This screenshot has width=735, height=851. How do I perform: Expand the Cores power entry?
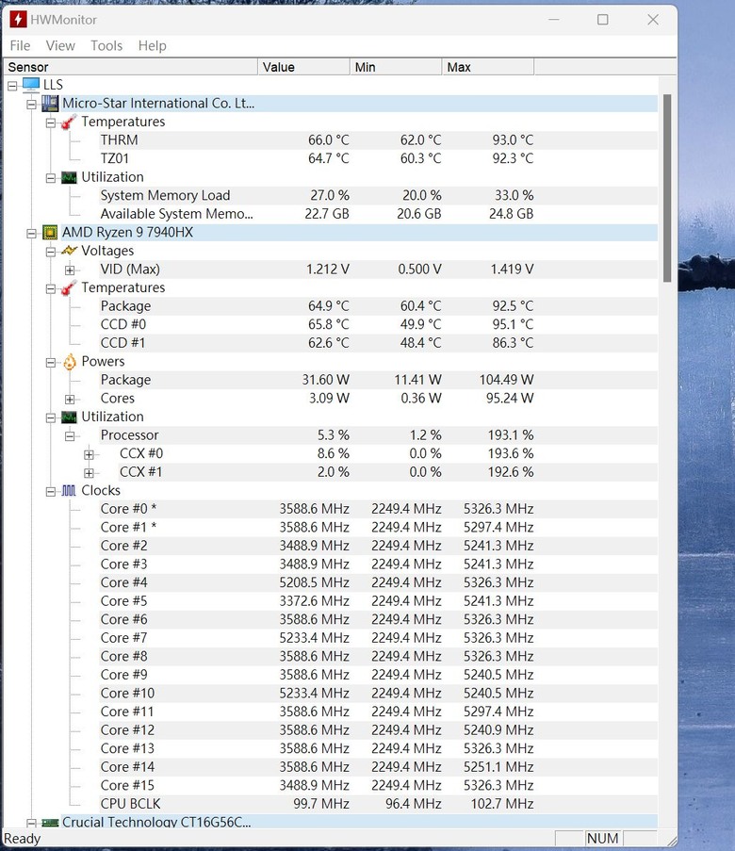[x=70, y=399]
